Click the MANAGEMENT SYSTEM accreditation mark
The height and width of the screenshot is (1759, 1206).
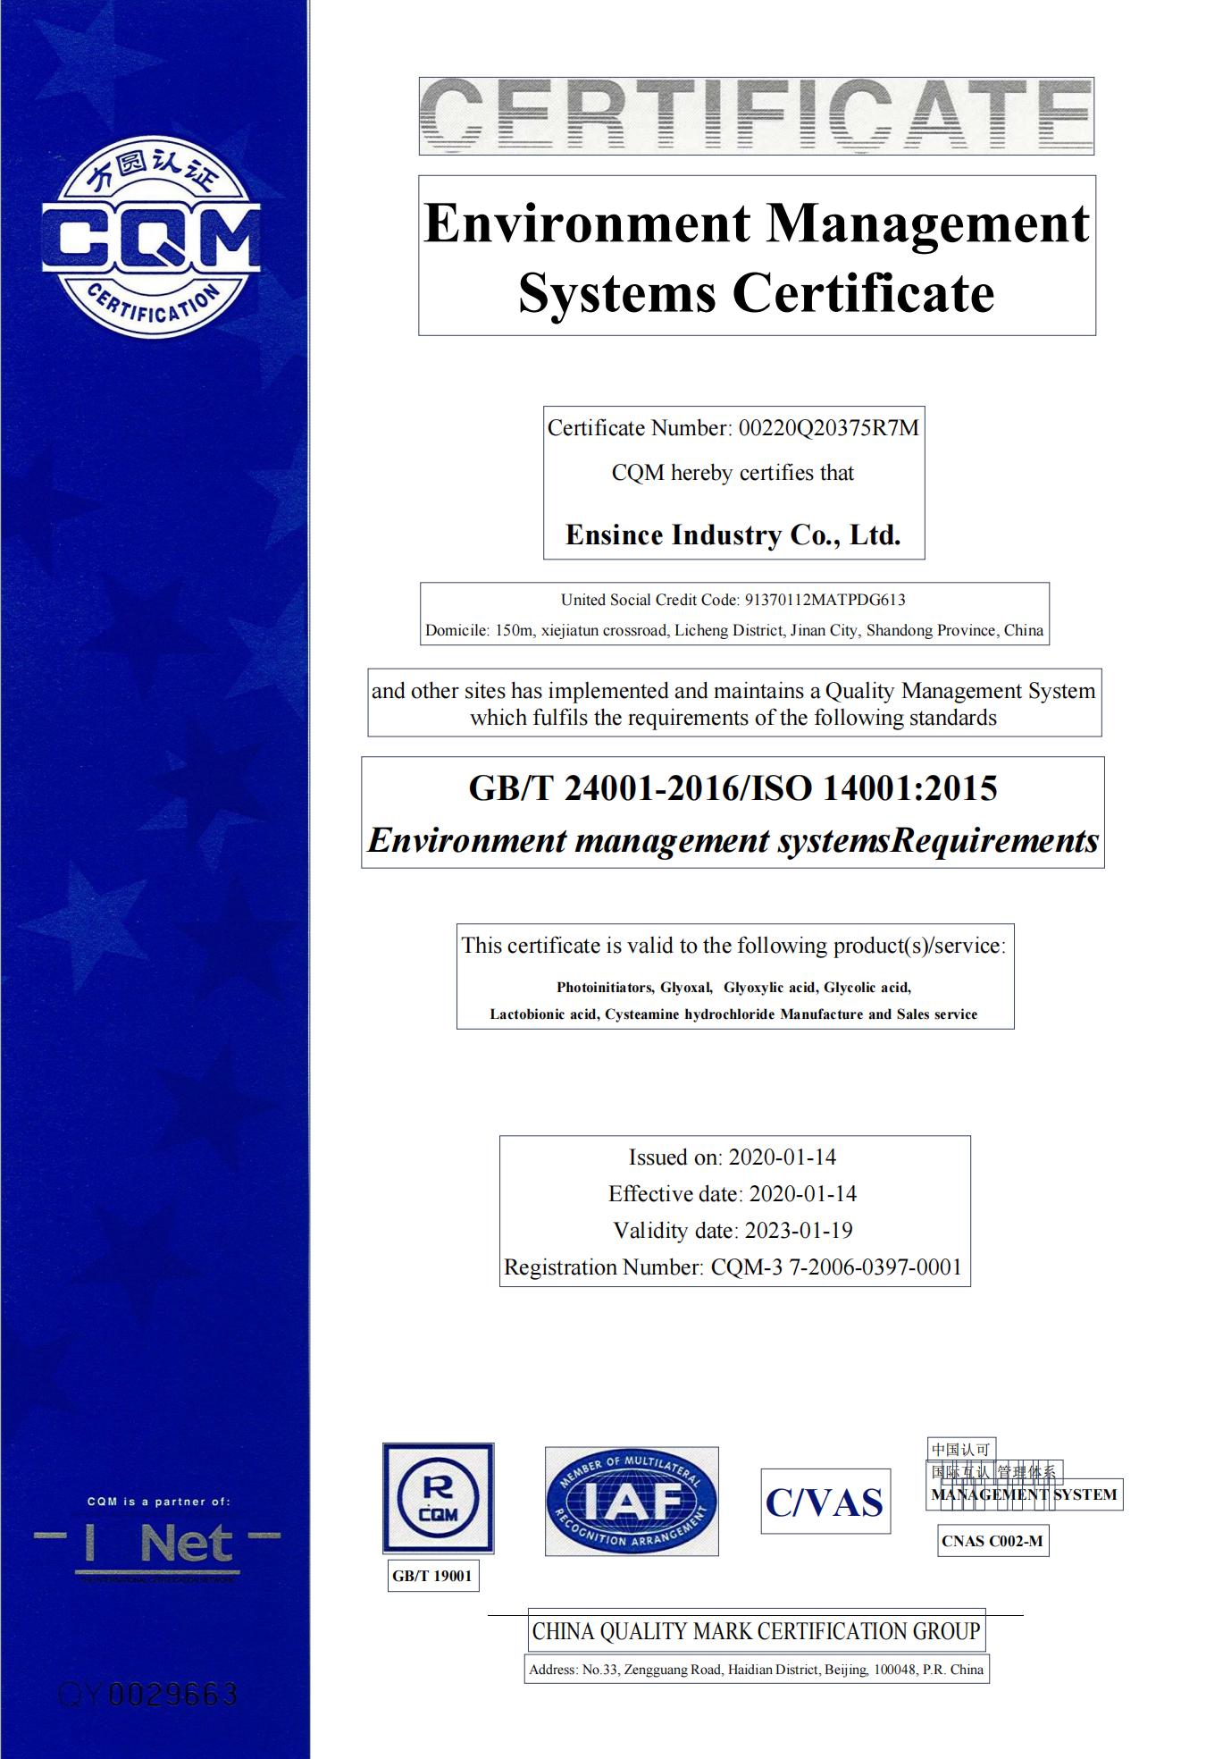click(x=1024, y=1494)
